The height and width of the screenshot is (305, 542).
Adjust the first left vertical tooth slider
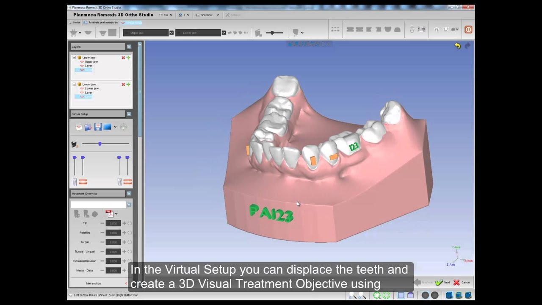tap(75, 166)
